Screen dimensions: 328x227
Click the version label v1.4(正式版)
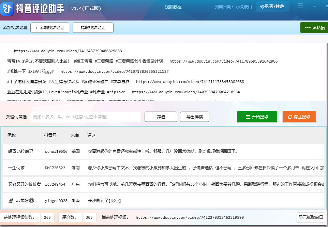coord(86,9)
